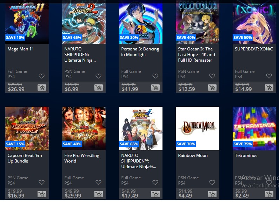Toggle wishlist heart for Fire Pro Wrestling World
This screenshot has width=279, height=207.
coord(98,182)
